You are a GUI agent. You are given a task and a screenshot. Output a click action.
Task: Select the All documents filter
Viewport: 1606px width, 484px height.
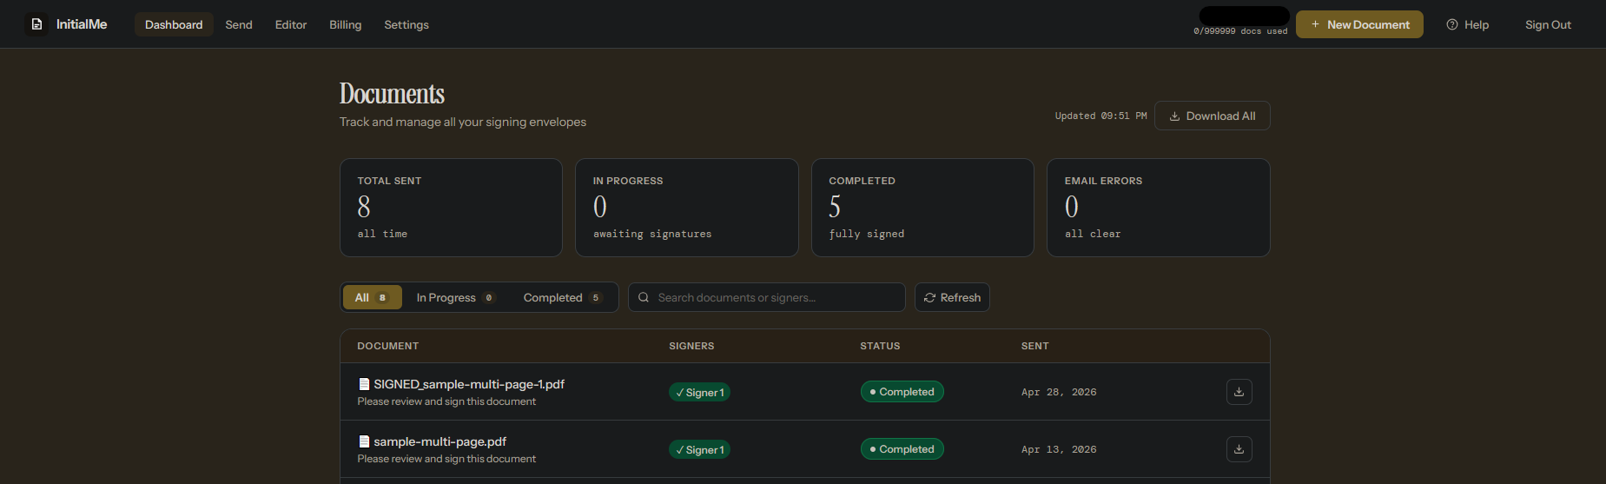click(373, 297)
